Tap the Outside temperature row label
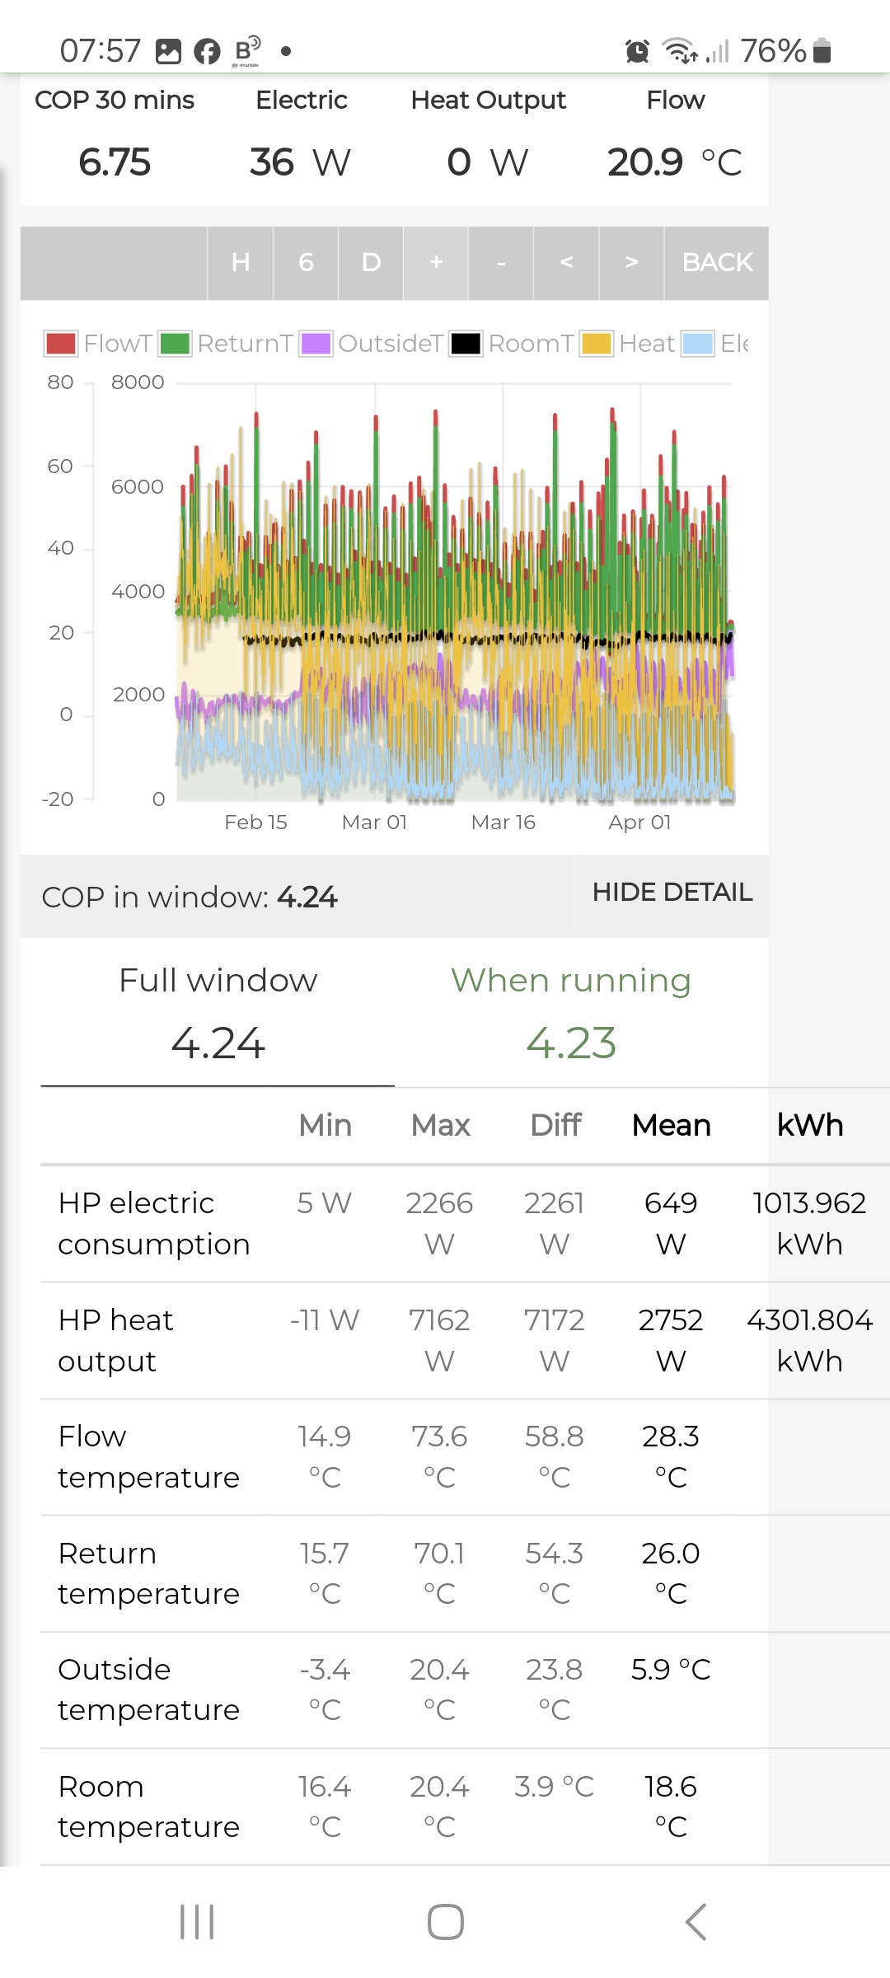This screenshot has height=1978, width=890. [x=148, y=1690]
